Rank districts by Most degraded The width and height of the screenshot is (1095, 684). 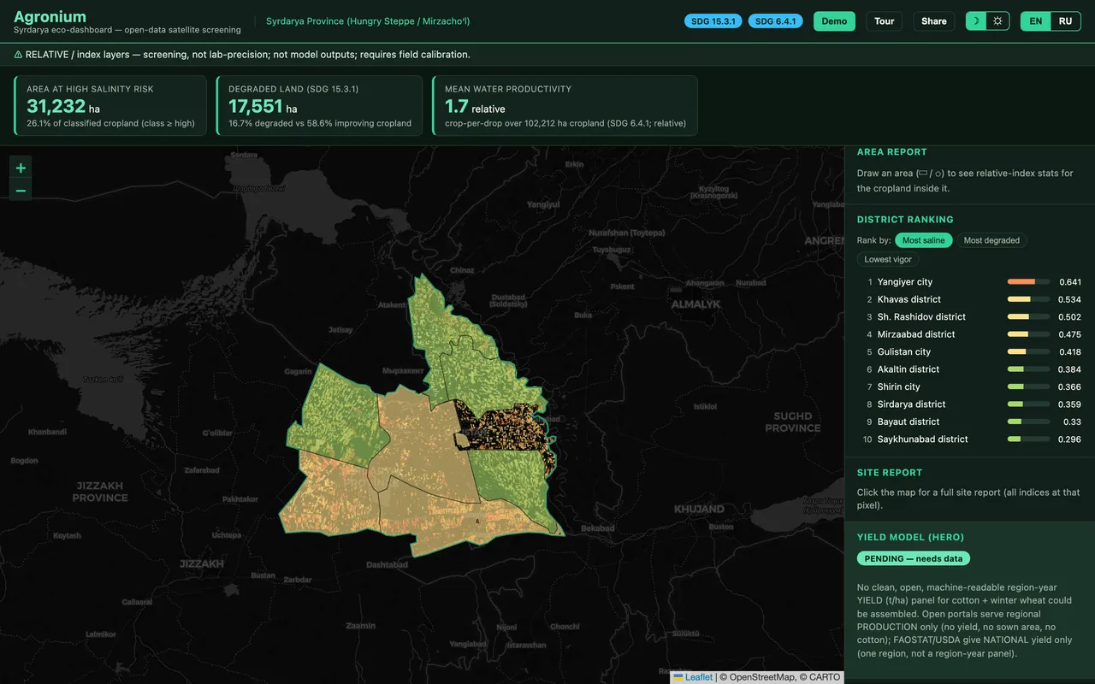point(991,240)
